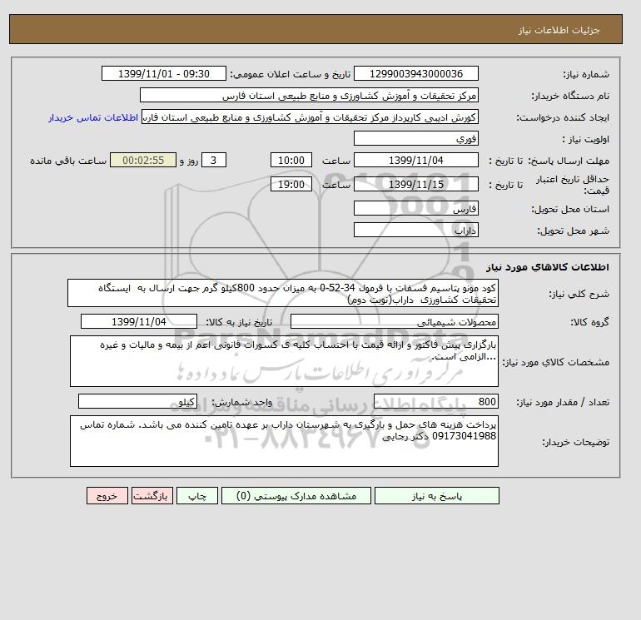Click the پاسخ به نیاز button
This screenshot has height=620, width=641.
click(436, 495)
